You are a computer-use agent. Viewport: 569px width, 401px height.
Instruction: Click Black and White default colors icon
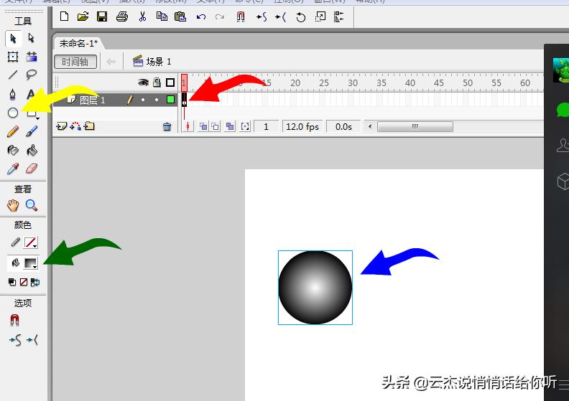[x=12, y=282]
